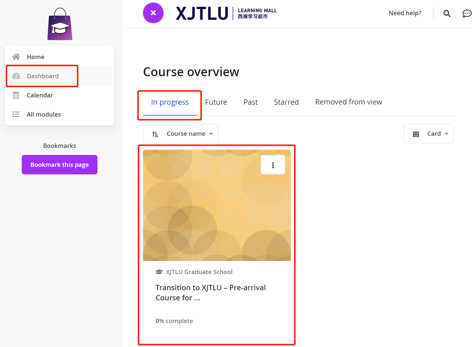
Task: Click the Course overview heading
Action: (x=191, y=72)
